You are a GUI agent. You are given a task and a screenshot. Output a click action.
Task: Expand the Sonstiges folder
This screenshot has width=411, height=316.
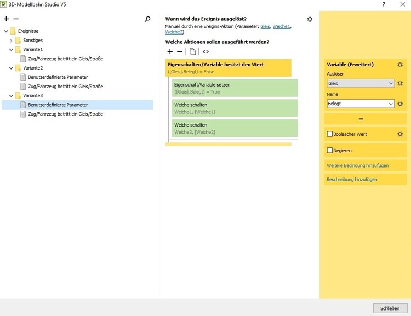coord(11,41)
